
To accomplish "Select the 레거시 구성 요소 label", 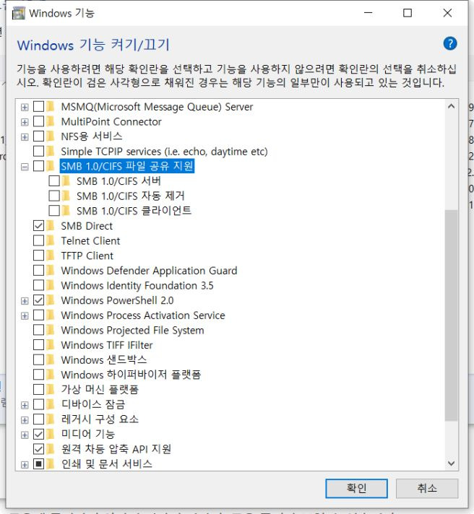I will click(100, 419).
